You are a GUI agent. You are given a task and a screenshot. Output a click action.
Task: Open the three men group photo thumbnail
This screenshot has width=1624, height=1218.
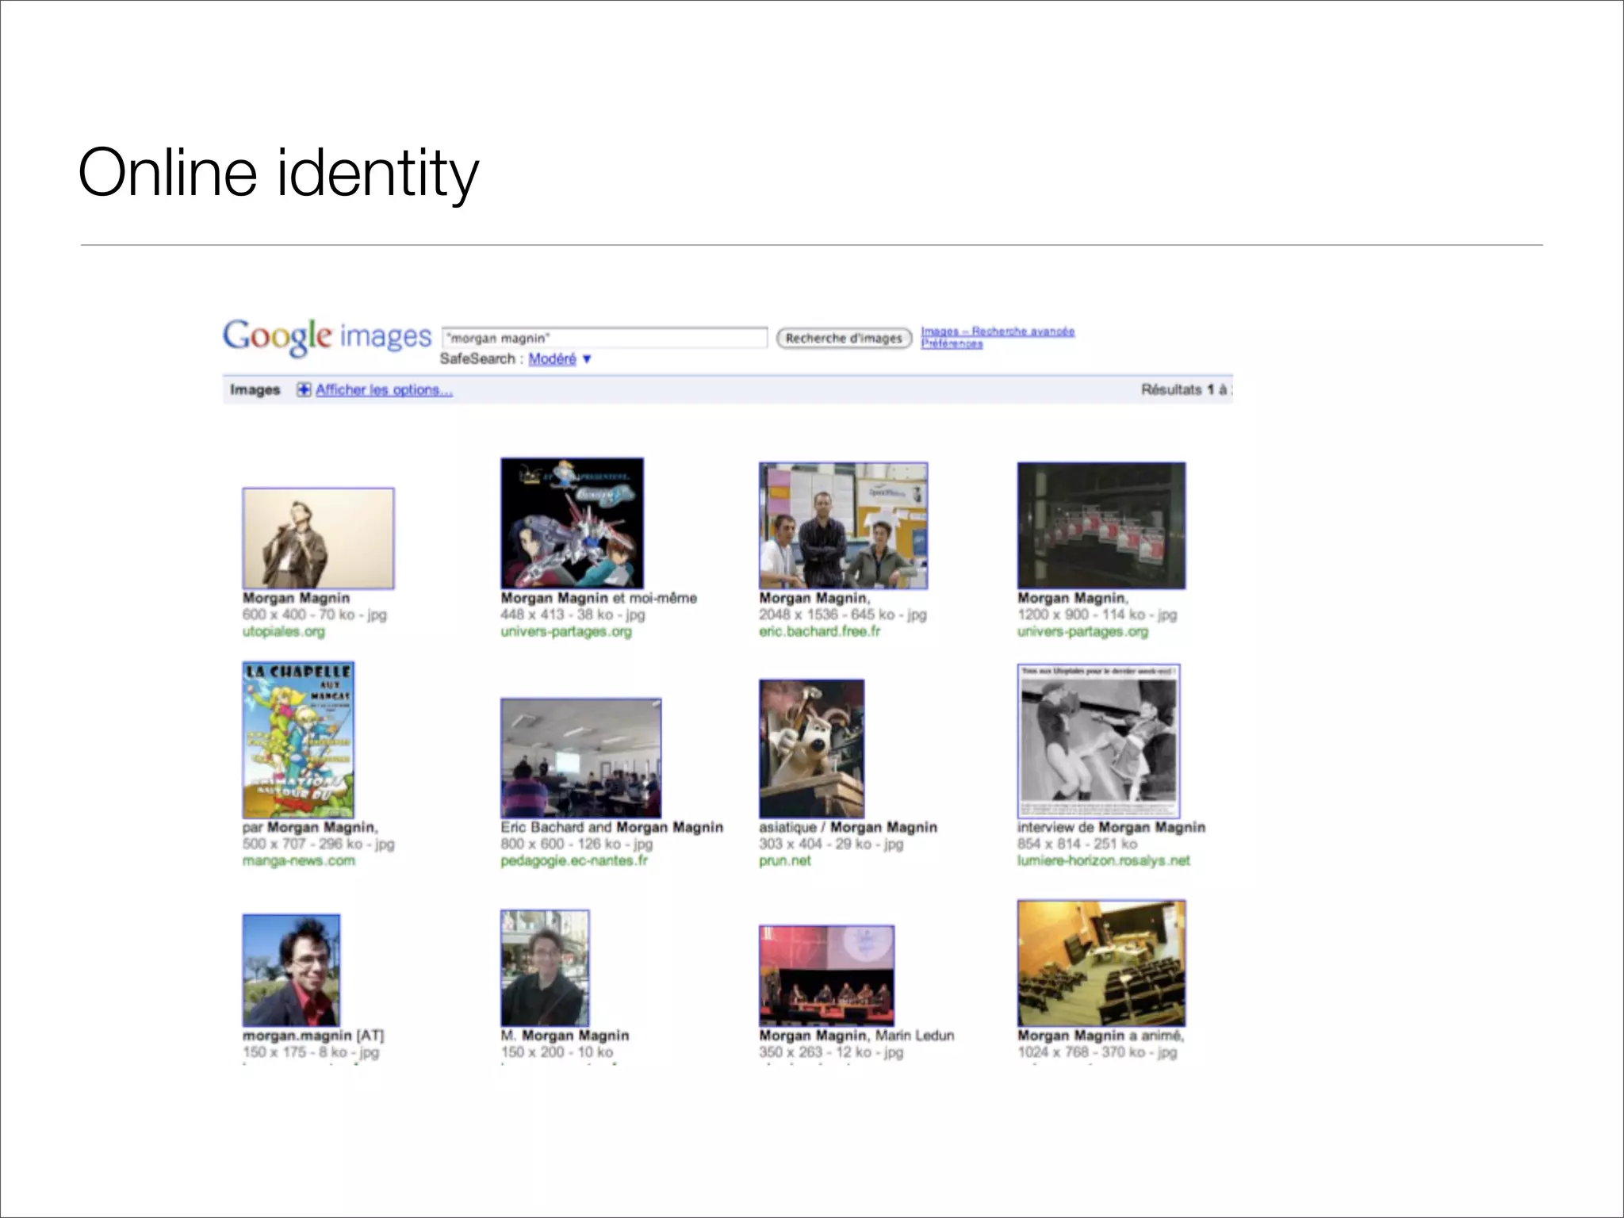point(843,526)
